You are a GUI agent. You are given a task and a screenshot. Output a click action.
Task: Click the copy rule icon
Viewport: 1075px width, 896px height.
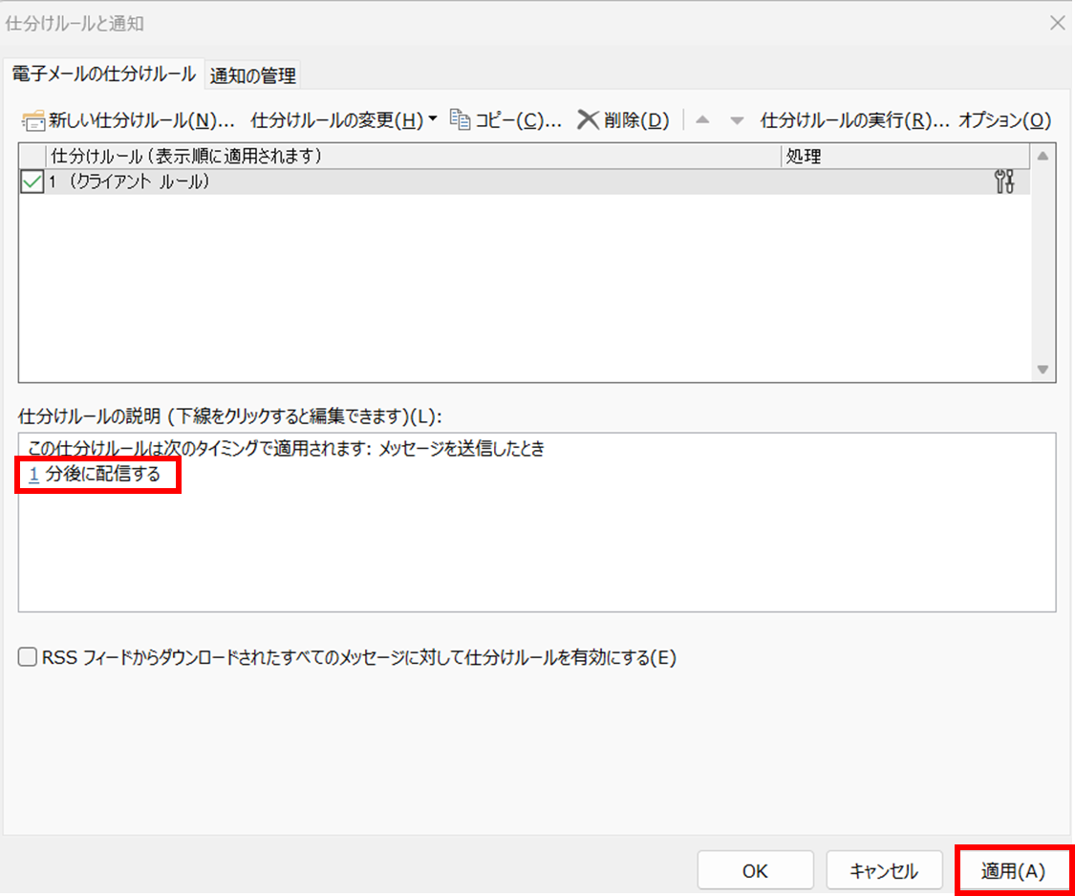pos(460,120)
